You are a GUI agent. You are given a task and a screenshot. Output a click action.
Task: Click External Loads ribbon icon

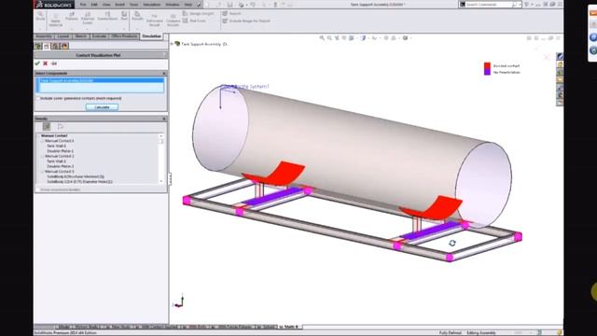(88, 18)
